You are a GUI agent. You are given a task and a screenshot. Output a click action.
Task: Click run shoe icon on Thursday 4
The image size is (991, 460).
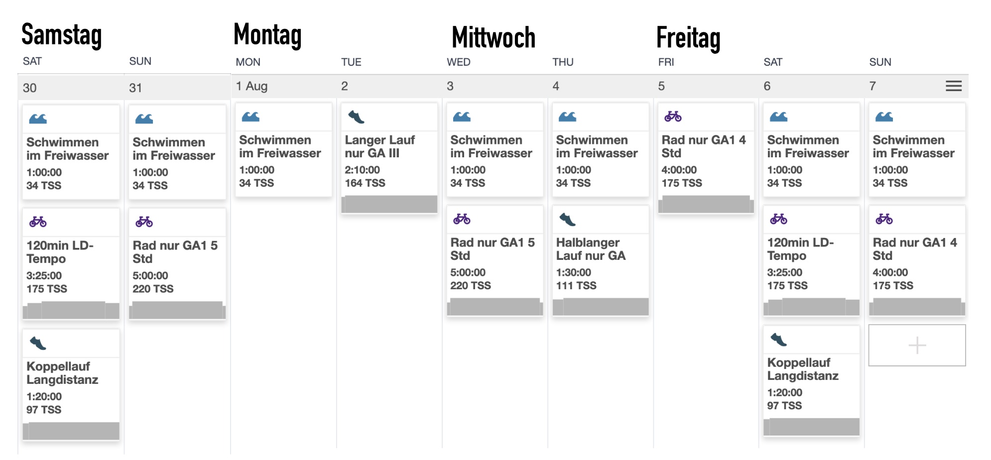point(567,219)
